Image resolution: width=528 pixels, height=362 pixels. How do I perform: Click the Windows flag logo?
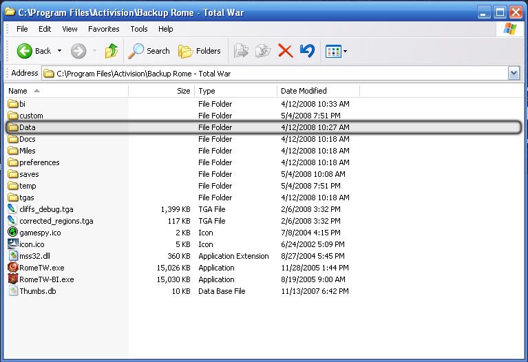pyautogui.click(x=510, y=29)
